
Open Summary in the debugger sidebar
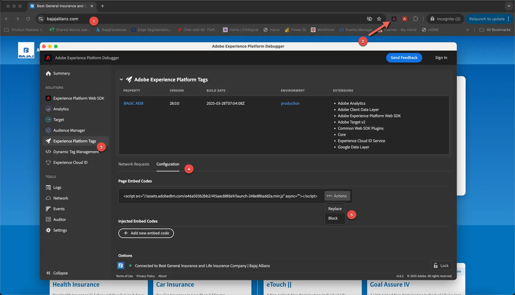point(58,73)
